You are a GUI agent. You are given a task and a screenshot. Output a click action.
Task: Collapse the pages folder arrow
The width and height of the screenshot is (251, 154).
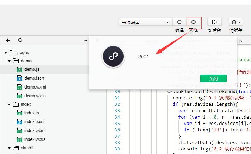point(6,53)
